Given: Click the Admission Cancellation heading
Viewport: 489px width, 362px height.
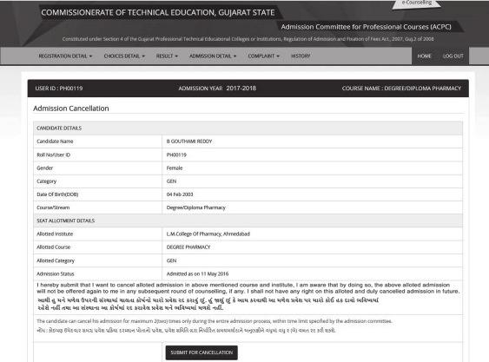Looking at the screenshot, I should click(x=71, y=109).
